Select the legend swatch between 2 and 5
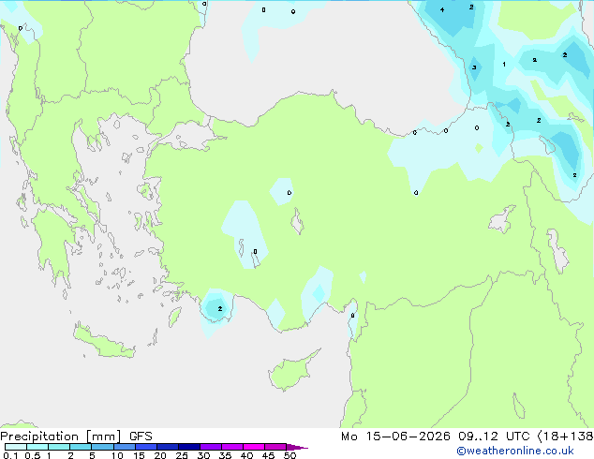594x459 pixels. [x=81, y=447]
